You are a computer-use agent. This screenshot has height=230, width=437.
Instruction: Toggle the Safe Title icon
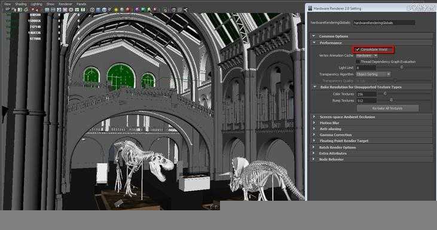point(82,10)
